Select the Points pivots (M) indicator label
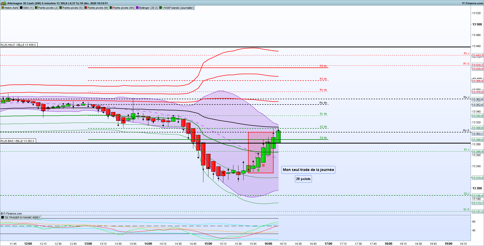Screen dimensions: 484x246 tap(98, 8)
